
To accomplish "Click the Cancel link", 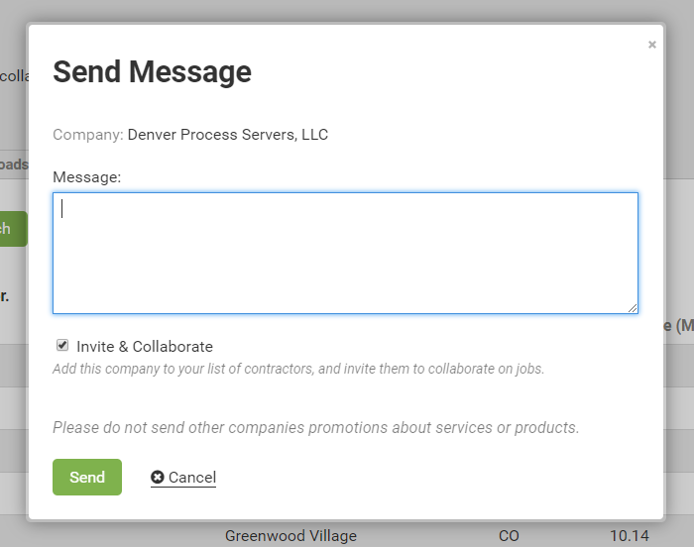I will pyautogui.click(x=192, y=478).
